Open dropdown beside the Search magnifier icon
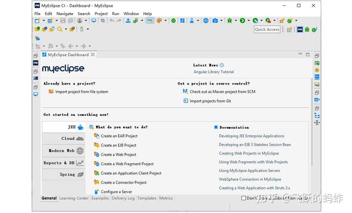Viewport: 352px width, 213px height. click(x=66, y=29)
